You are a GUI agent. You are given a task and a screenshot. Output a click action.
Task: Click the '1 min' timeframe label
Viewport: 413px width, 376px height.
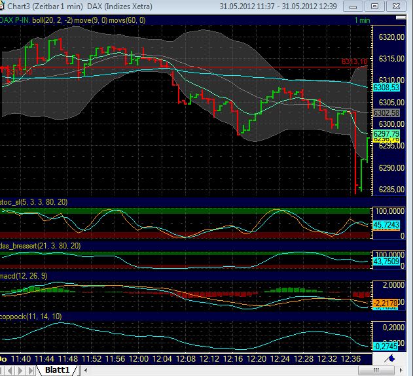coord(362,20)
